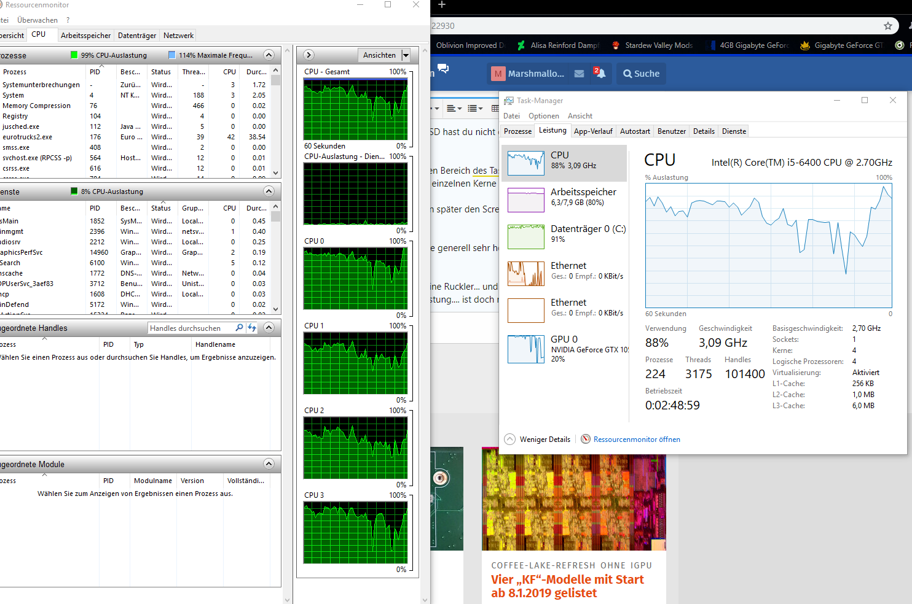The height and width of the screenshot is (604, 912).
Task: Select the Memory Compression process row
Action: [135, 106]
